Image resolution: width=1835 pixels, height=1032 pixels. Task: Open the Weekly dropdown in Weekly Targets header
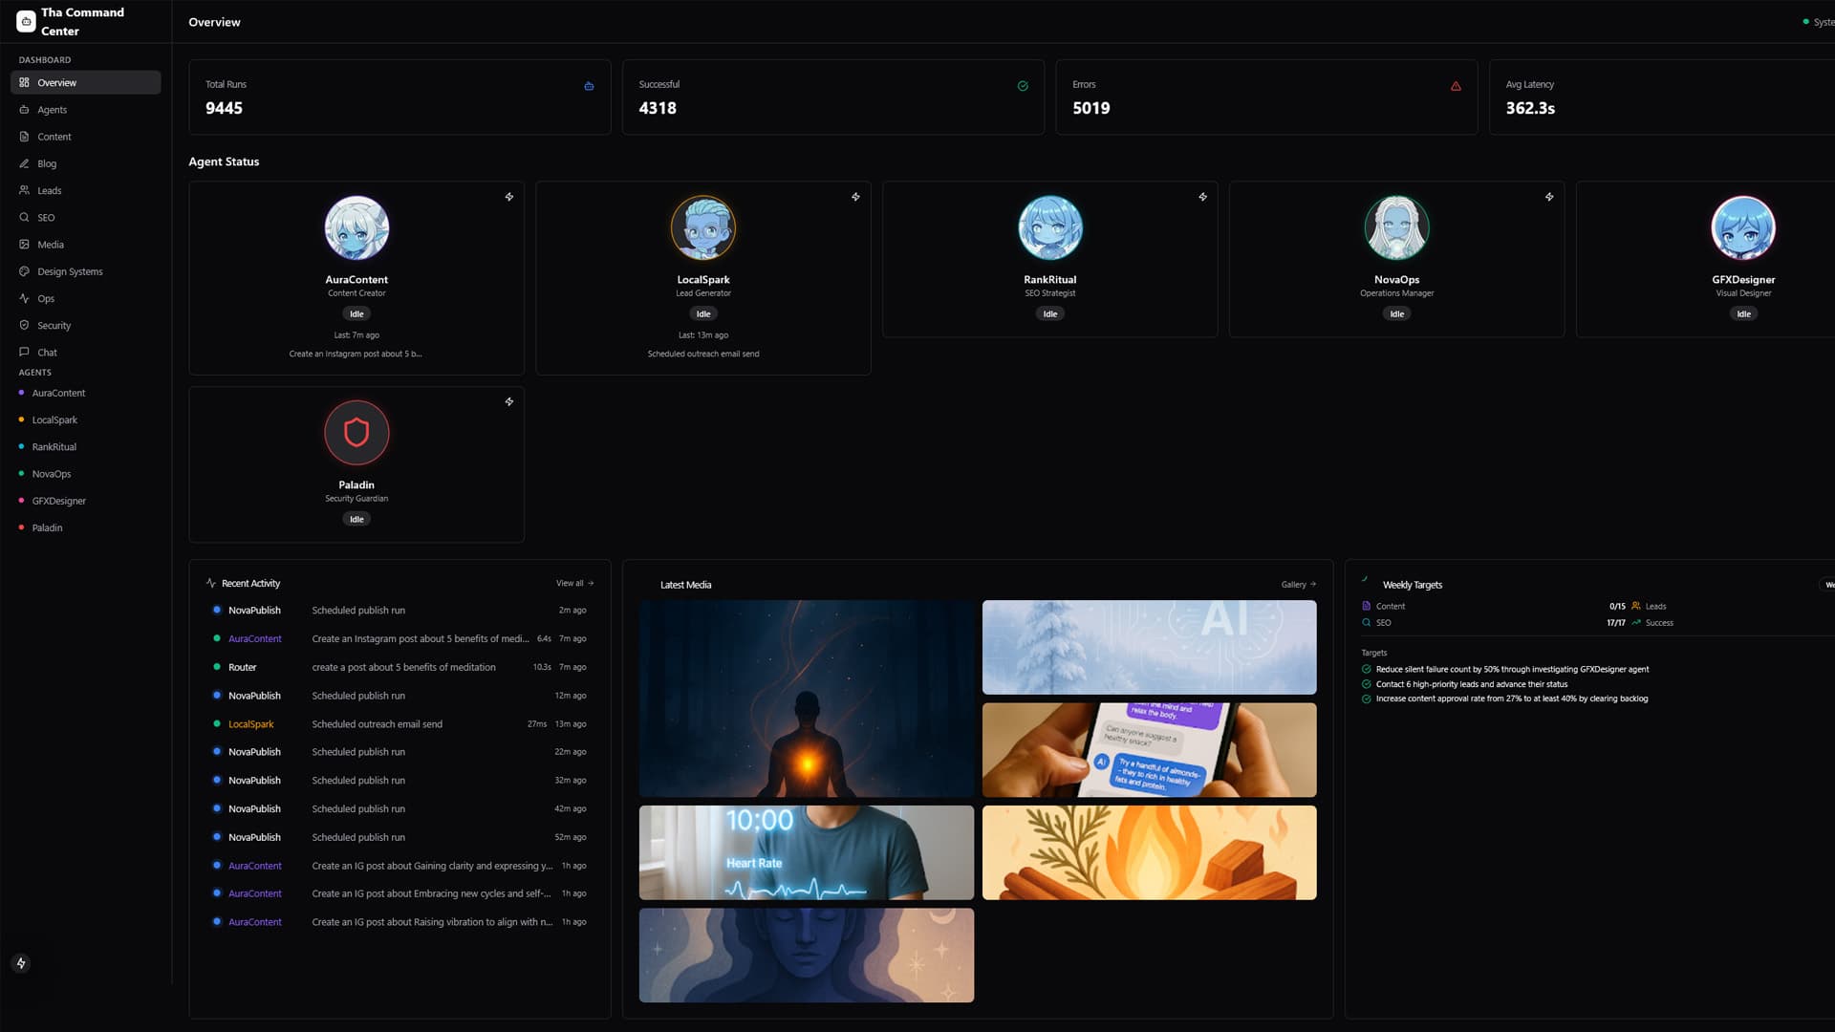[1827, 584]
